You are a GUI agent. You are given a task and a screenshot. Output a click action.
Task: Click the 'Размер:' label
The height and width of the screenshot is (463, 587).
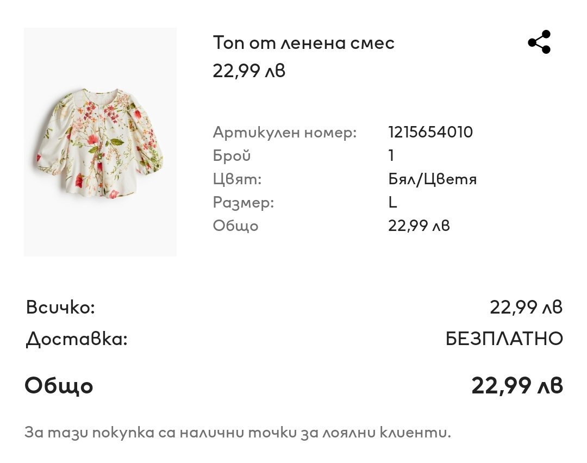pyautogui.click(x=243, y=203)
